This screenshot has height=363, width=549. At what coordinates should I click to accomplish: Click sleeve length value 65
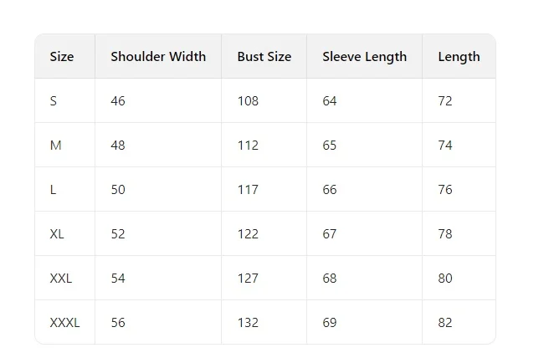coord(330,146)
